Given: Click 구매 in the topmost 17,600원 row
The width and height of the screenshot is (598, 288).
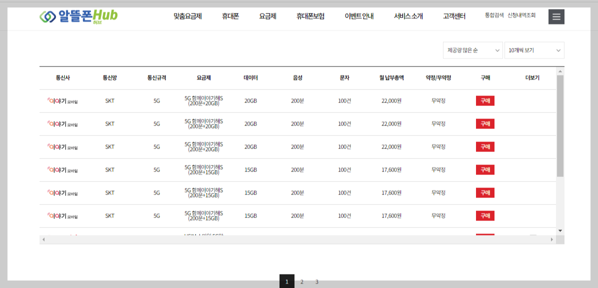Looking at the screenshot, I should pos(485,169).
